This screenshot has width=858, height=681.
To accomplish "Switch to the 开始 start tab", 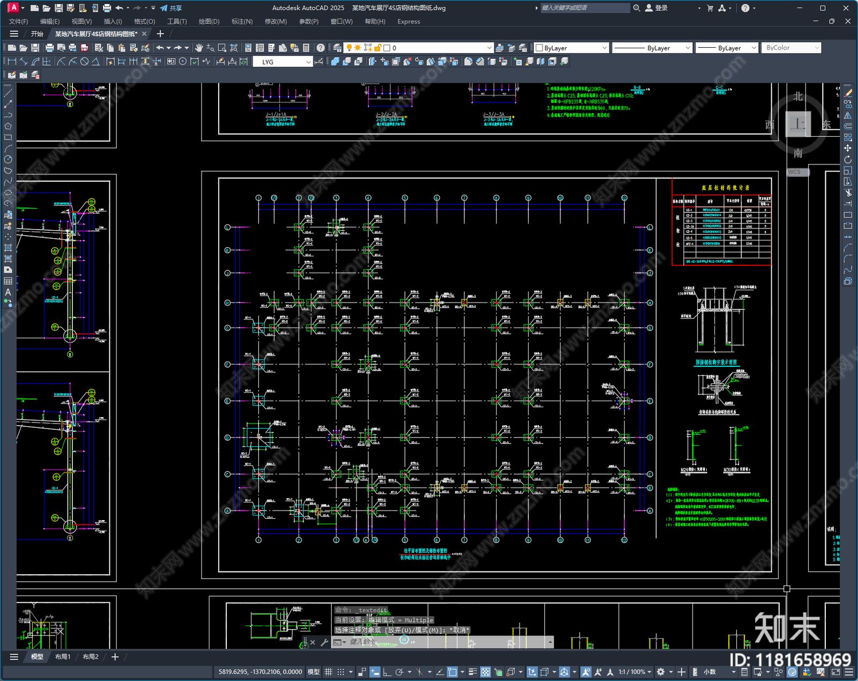I will [37, 34].
